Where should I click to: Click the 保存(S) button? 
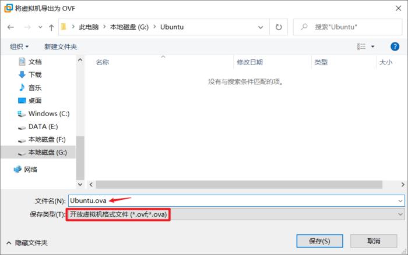tap(319, 241)
